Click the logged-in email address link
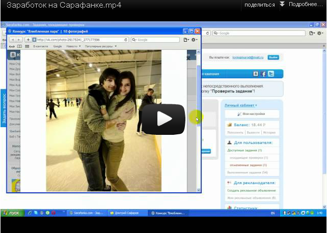Image resolution: width=327 pixels, height=233 pixels. (x=248, y=57)
